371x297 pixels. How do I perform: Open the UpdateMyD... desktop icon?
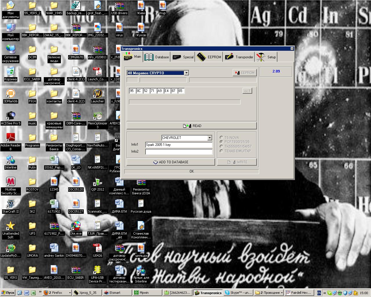[x=10, y=250]
